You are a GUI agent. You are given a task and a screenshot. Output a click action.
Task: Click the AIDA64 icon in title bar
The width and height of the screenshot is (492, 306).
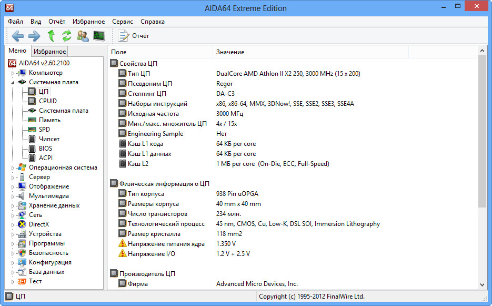pos(9,7)
